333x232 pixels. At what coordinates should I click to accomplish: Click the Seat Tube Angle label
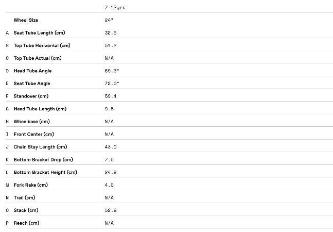click(x=32, y=84)
